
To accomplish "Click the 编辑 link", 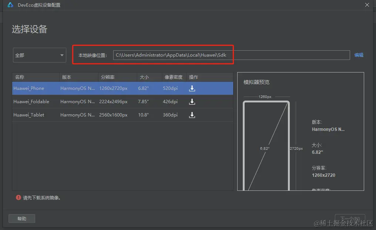I will (x=359, y=55).
